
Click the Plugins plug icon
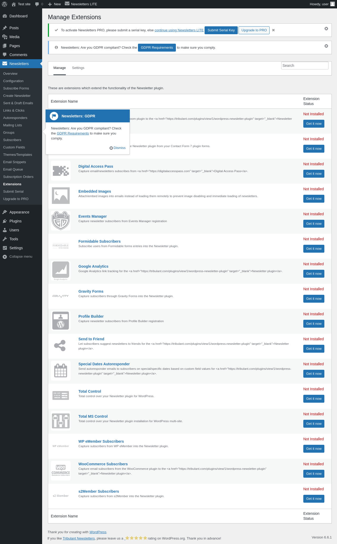(x=5, y=221)
